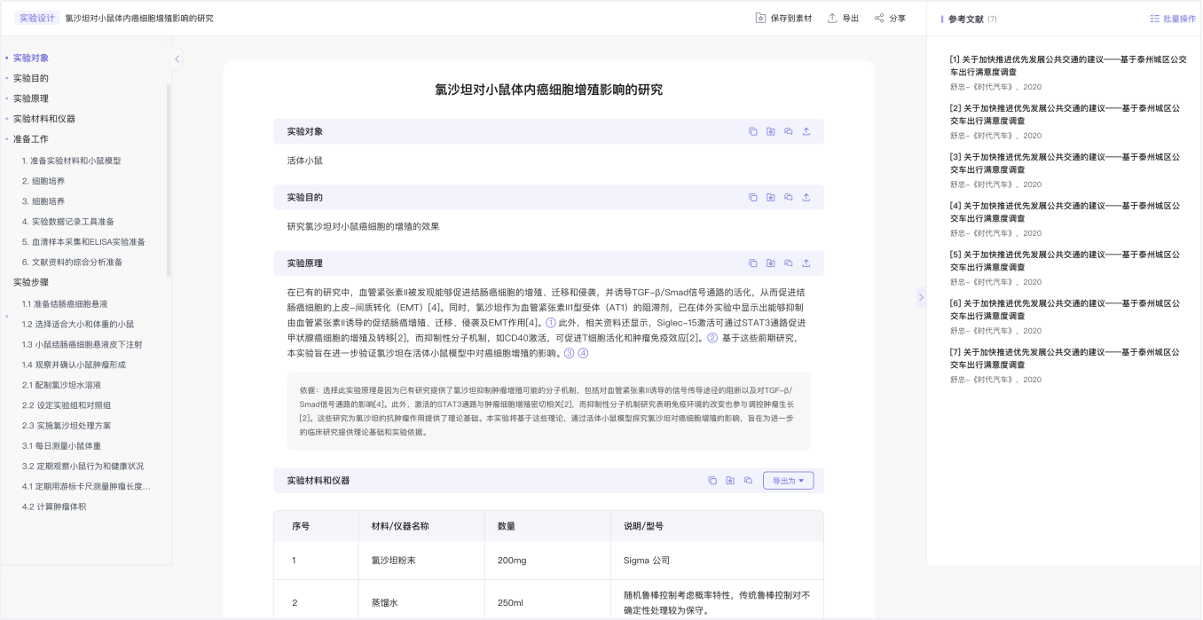Click export icon in 实验原理 header

(x=806, y=263)
